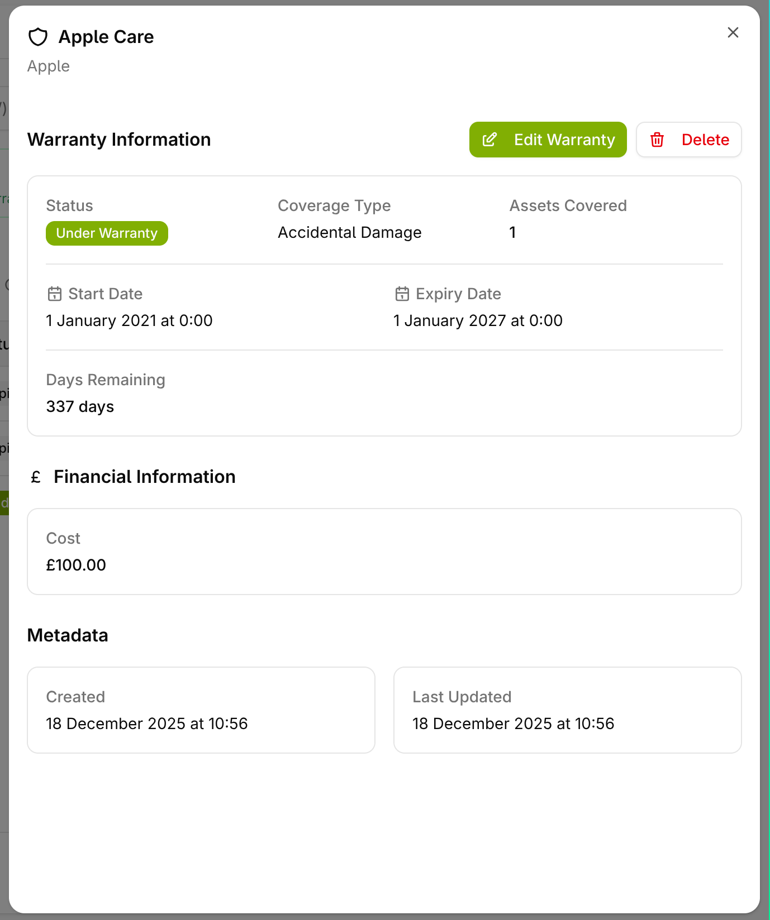Click the 1 January 2021 start date
The width and height of the screenshot is (770, 920).
[x=129, y=320]
